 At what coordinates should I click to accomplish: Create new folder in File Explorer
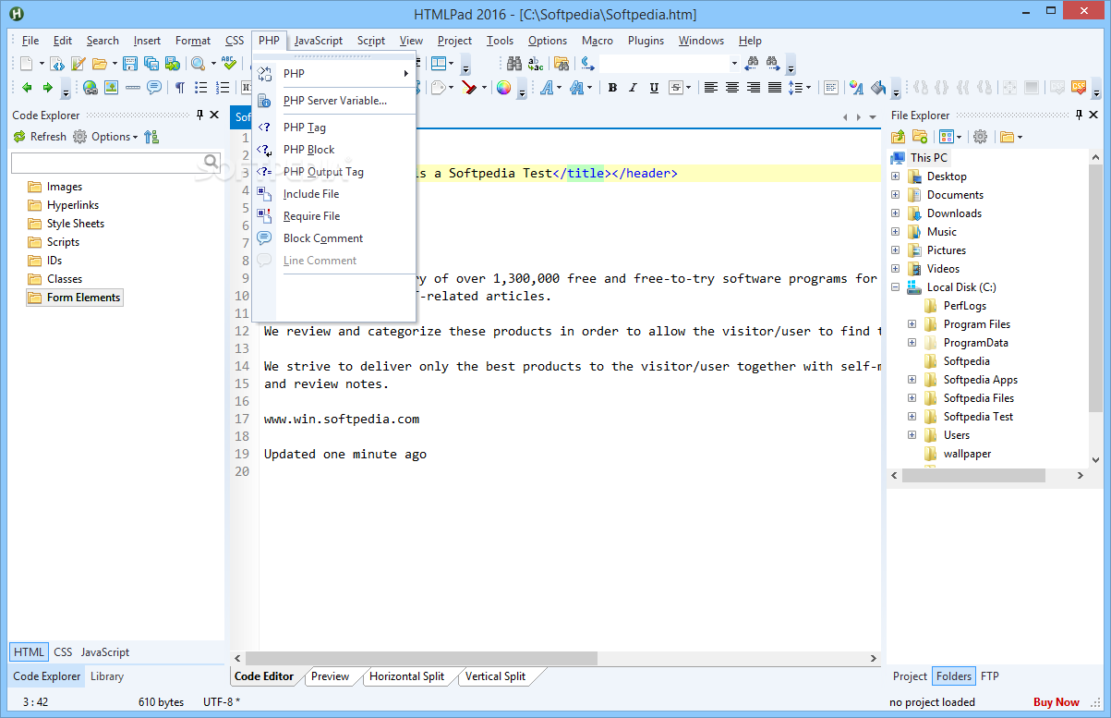click(x=920, y=137)
